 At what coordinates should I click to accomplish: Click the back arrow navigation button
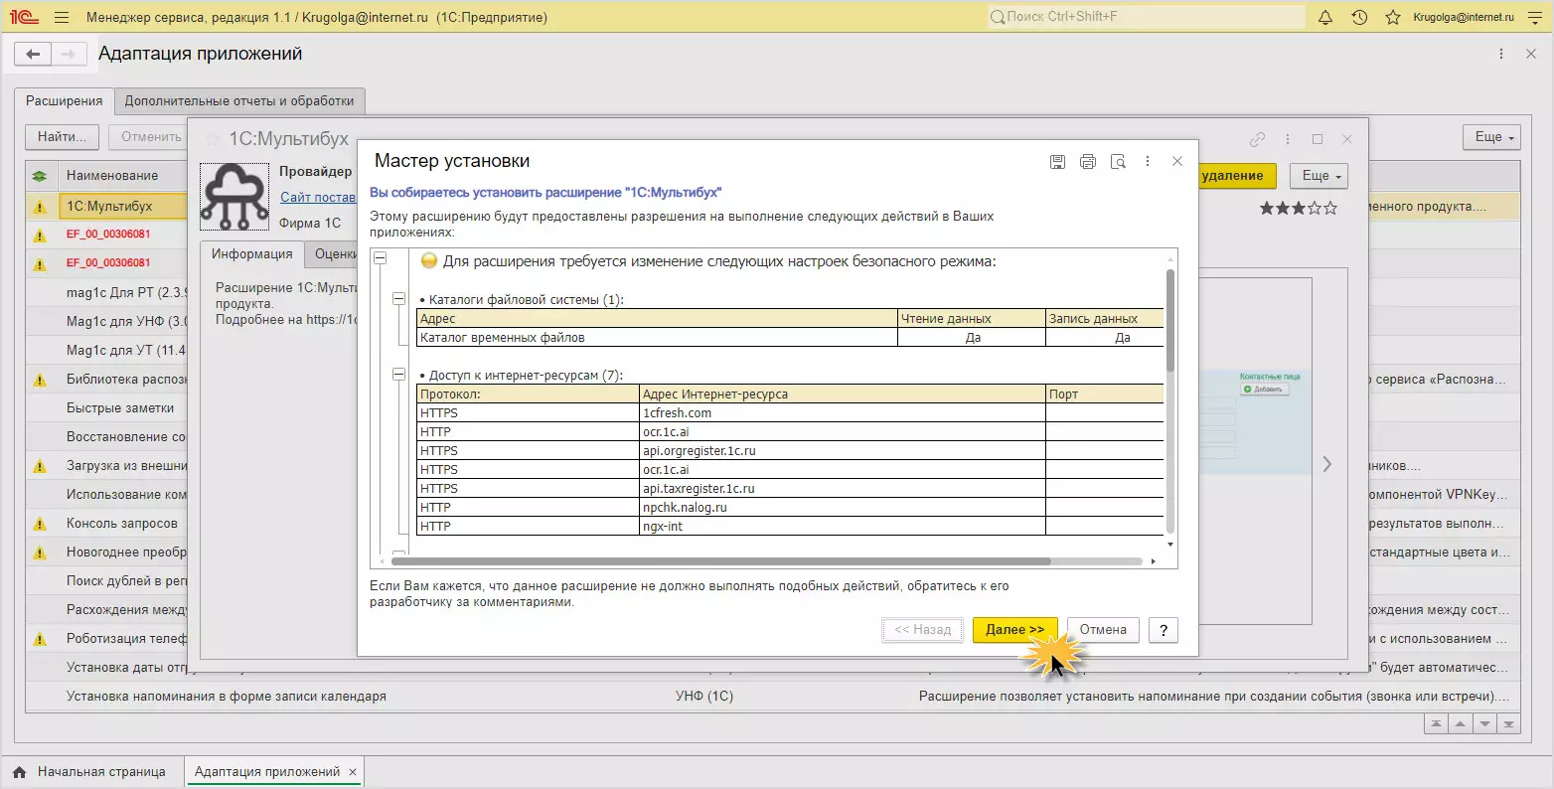pos(33,55)
